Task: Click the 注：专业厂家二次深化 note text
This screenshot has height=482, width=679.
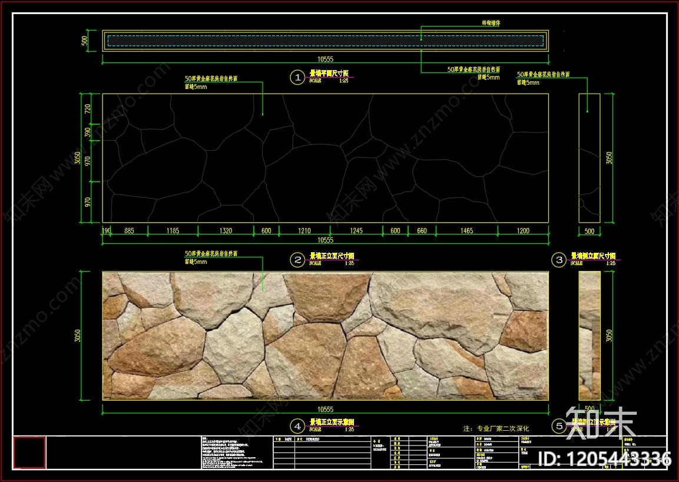Action: pyautogui.click(x=496, y=428)
